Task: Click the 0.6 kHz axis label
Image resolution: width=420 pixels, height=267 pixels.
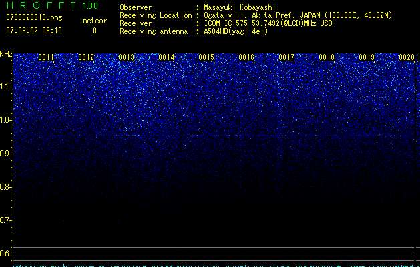Action: 5,254
